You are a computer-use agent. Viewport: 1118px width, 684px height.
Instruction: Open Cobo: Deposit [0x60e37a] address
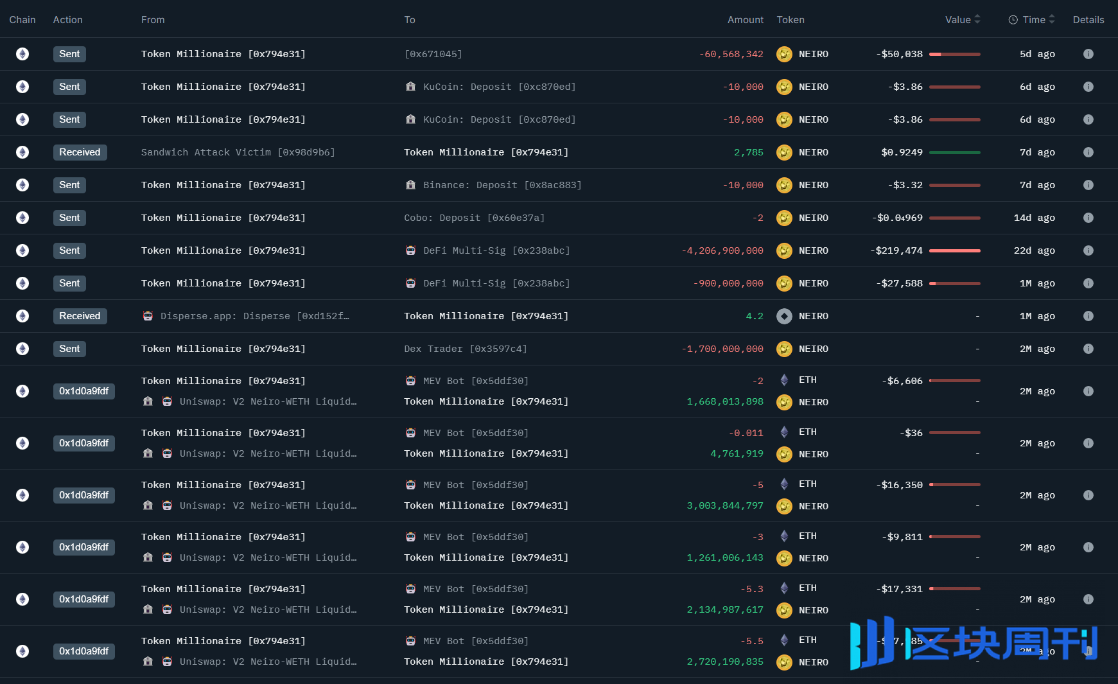[474, 218]
